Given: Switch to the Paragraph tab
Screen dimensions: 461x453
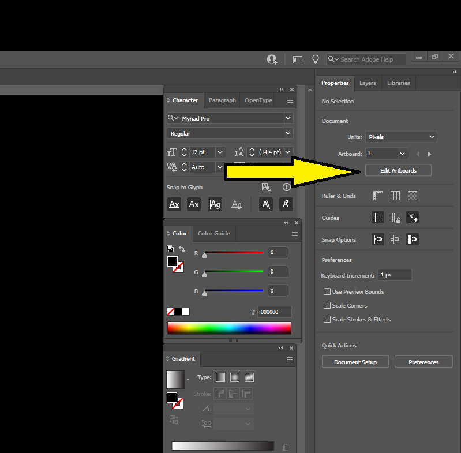Looking at the screenshot, I should pyautogui.click(x=222, y=100).
